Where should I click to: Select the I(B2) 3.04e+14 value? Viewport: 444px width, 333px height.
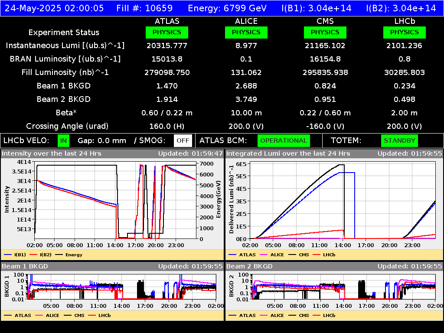click(x=401, y=8)
